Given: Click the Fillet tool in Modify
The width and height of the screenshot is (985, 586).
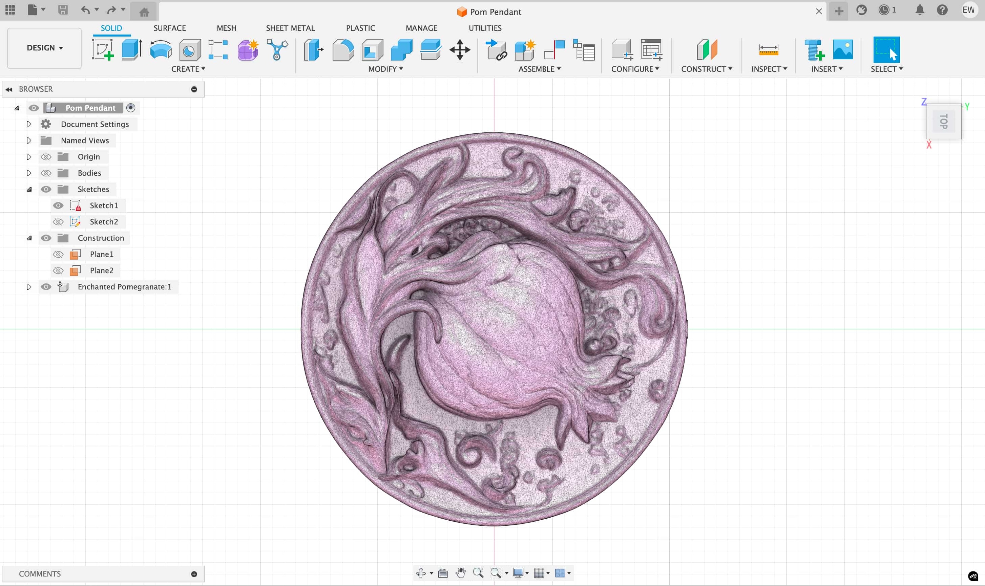Looking at the screenshot, I should 343,50.
